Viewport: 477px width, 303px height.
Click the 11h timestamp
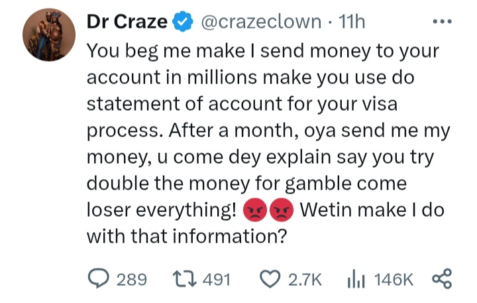pyautogui.click(x=352, y=23)
